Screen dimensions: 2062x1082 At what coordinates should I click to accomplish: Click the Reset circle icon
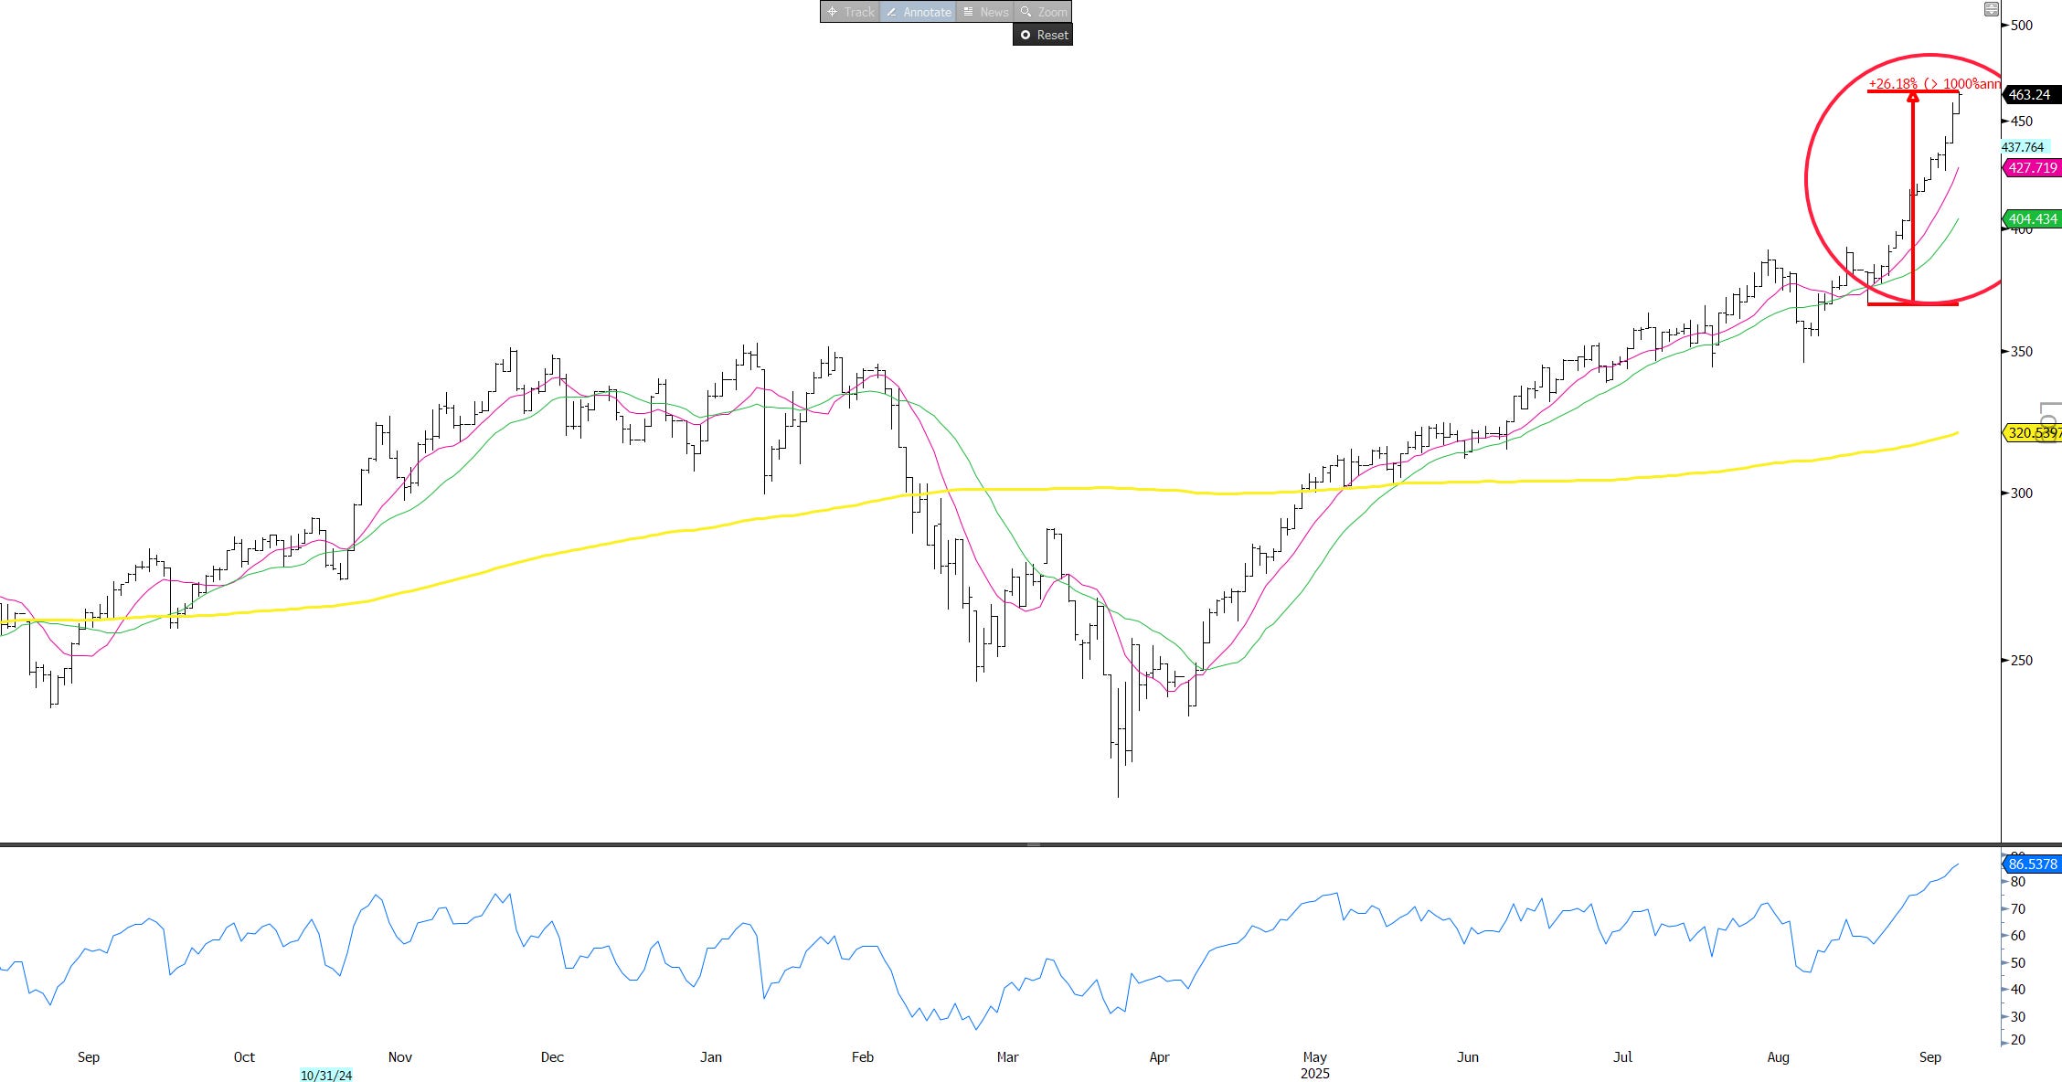click(x=1026, y=35)
